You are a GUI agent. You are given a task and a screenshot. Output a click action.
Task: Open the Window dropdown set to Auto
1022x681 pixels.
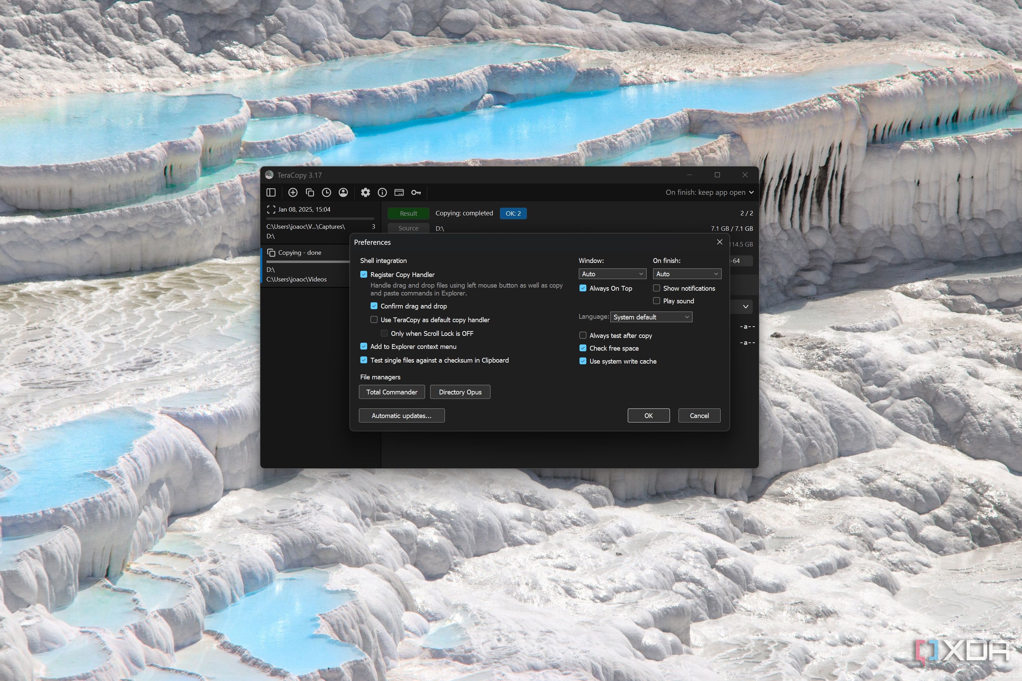[612, 274]
